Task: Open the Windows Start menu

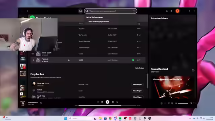Action: [66, 118]
